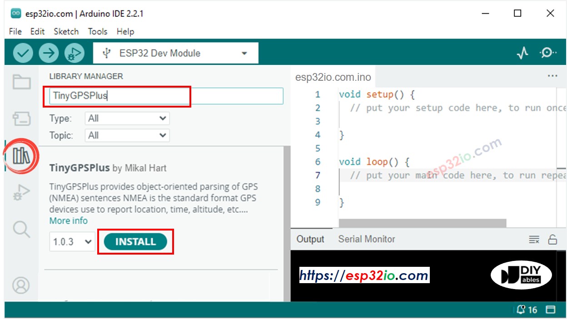Click the Search sidebar icon

[20, 229]
